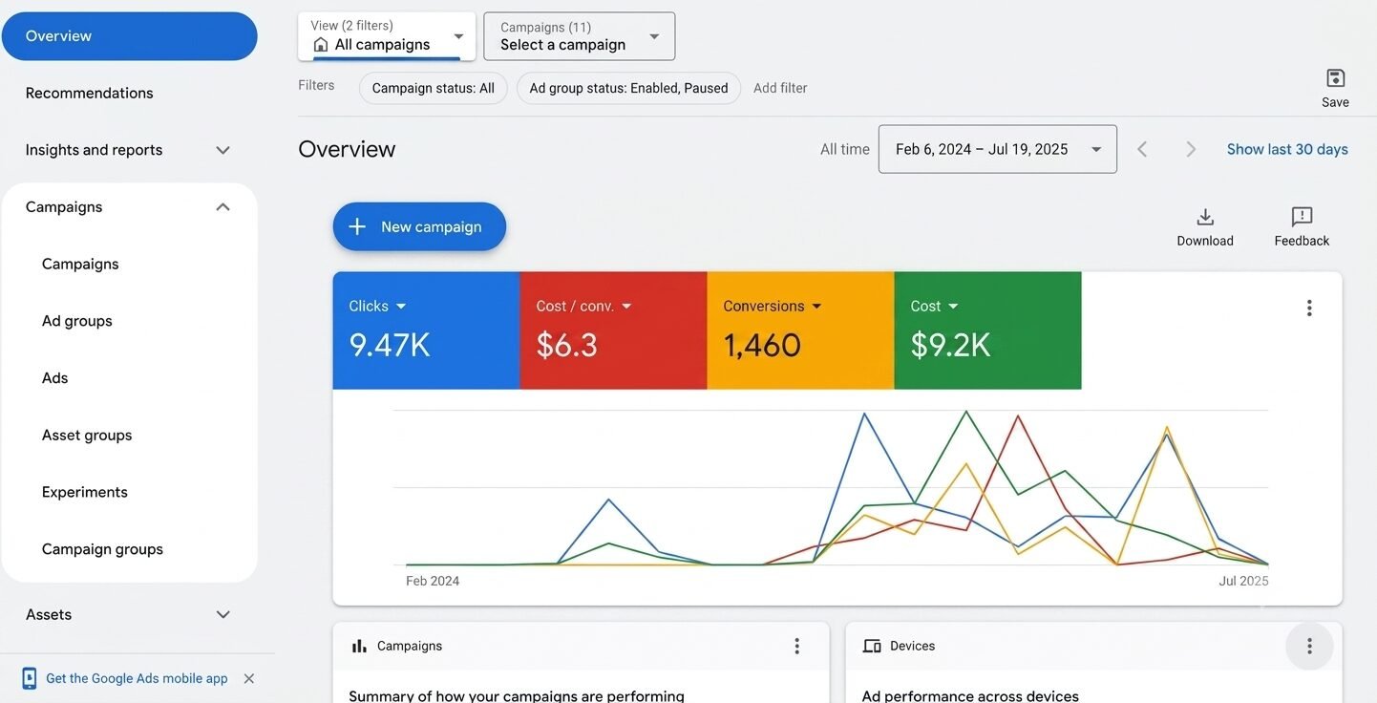
Task: Open the Select a campaign dropdown
Action: tap(580, 36)
